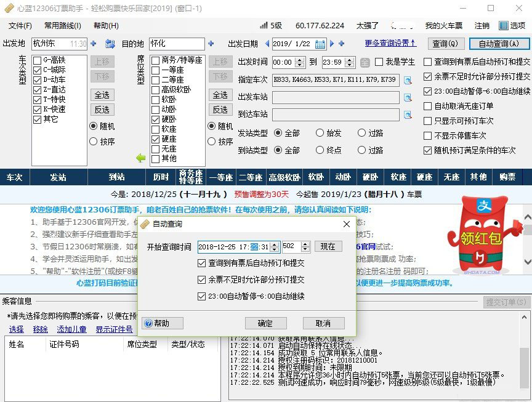This screenshot has height=402, width=532.
Task: Click 显示证件号 link
Action: coord(114,329)
